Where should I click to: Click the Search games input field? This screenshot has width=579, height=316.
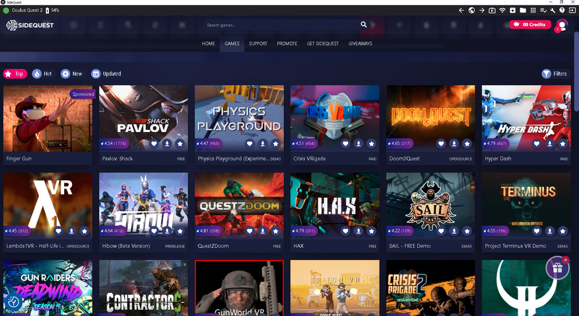283,24
